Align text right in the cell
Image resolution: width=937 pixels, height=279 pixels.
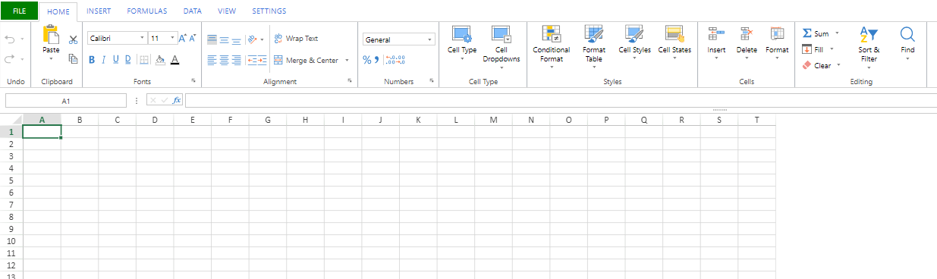tap(237, 60)
